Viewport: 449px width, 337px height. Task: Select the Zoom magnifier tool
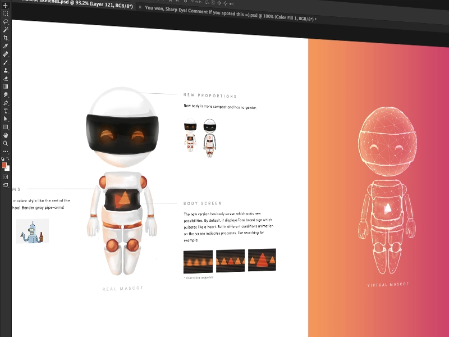(6, 143)
